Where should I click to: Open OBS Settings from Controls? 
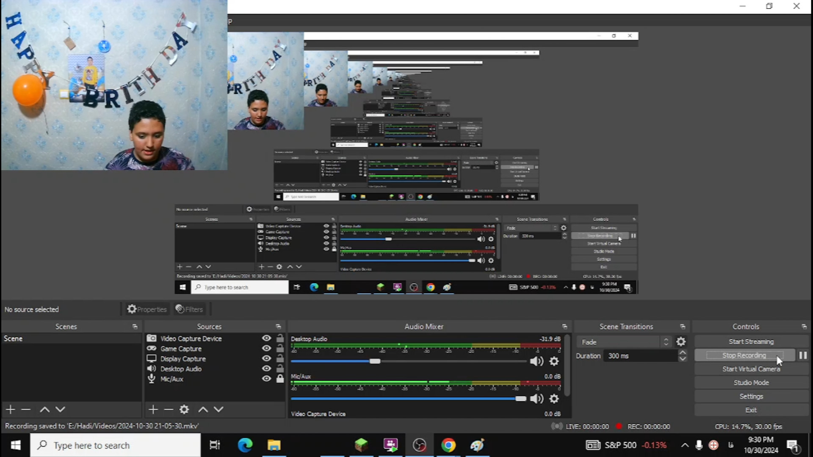pos(751,396)
